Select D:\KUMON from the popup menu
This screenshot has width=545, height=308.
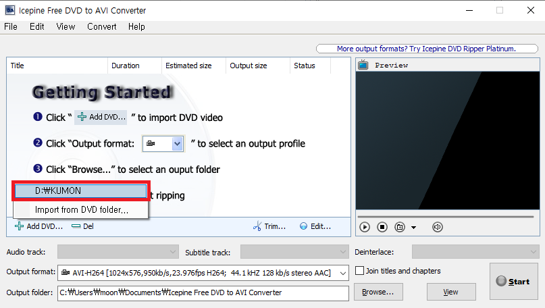click(80, 191)
